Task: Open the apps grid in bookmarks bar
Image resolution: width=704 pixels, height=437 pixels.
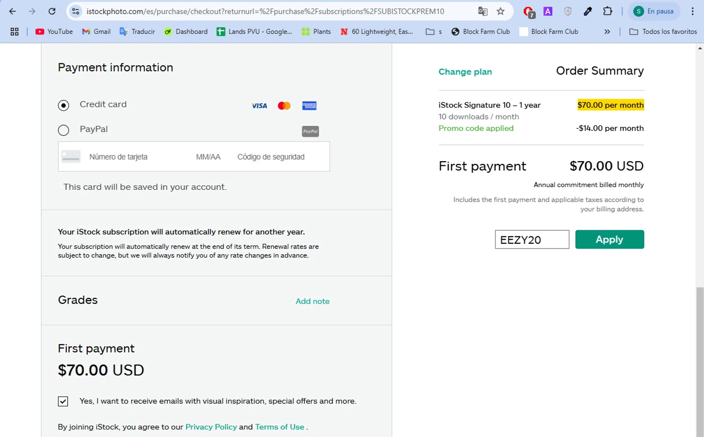Action: point(15,31)
